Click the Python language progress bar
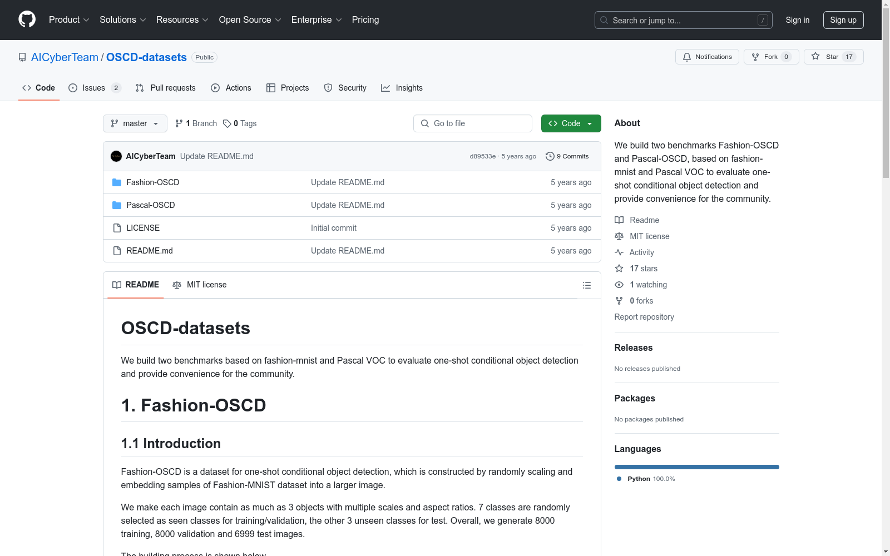 pos(697,467)
